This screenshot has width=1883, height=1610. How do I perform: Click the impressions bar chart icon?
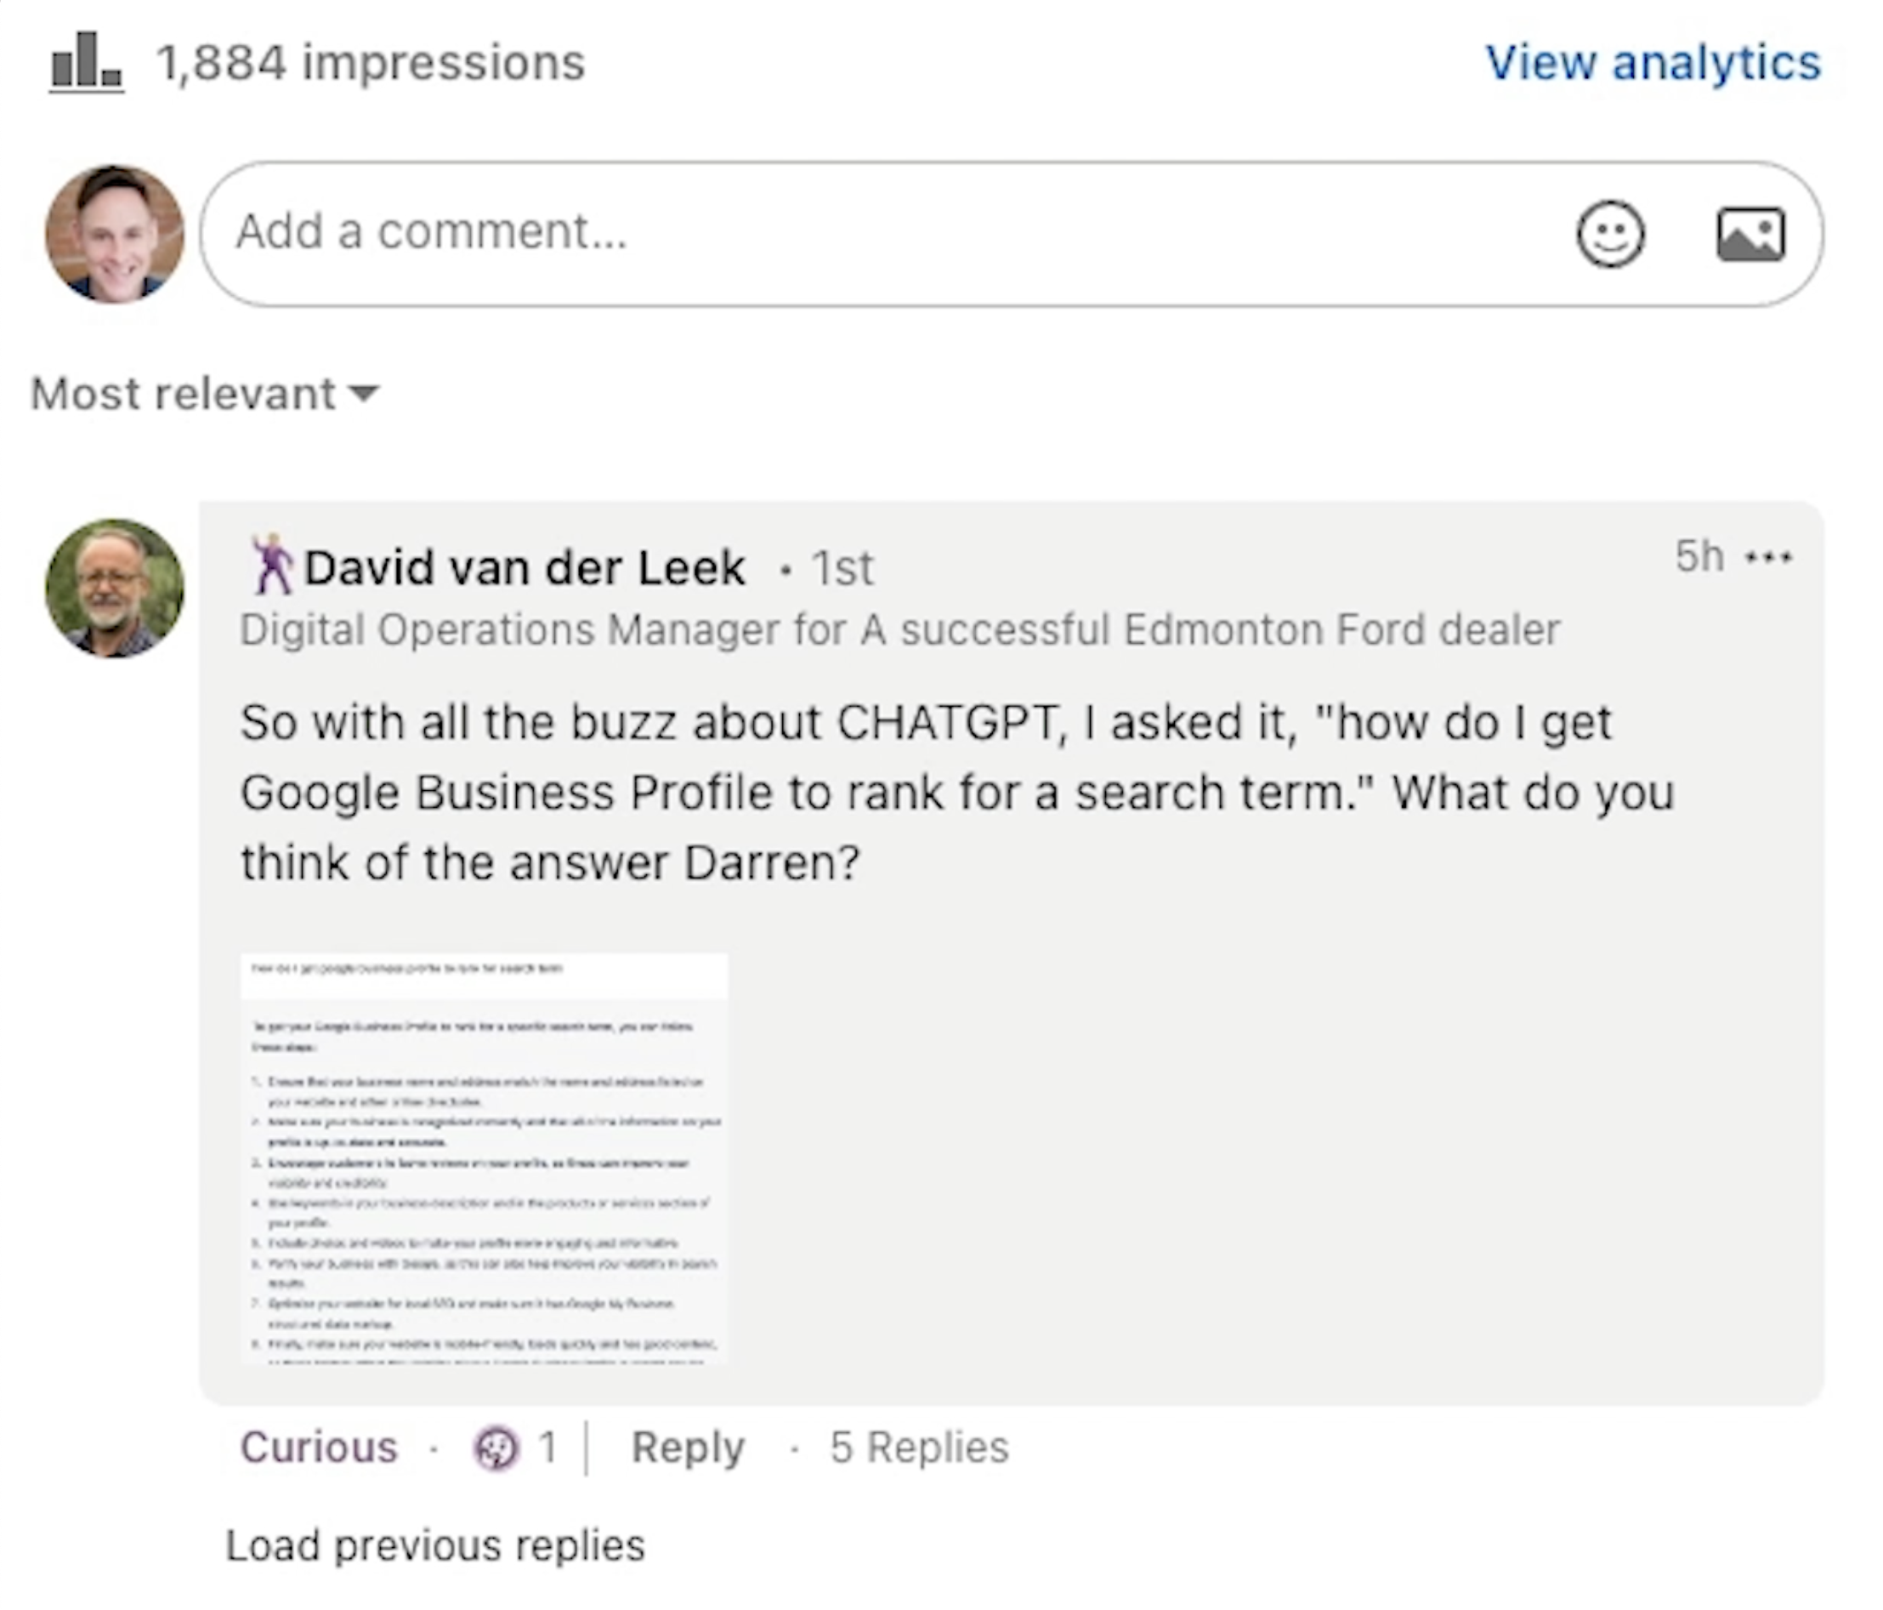(x=87, y=63)
